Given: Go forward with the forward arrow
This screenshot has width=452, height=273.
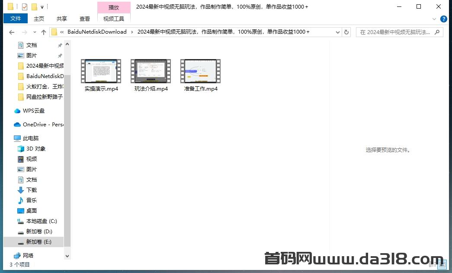Looking at the screenshot, I should click(x=25, y=32).
